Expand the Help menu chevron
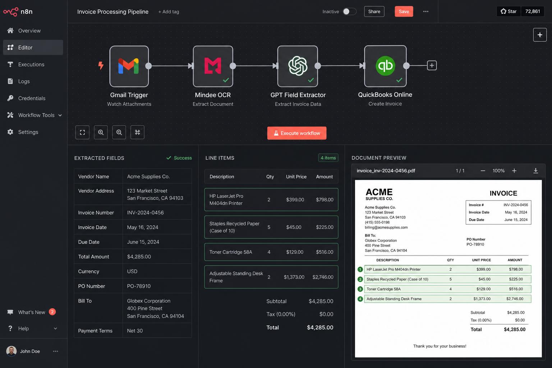This screenshot has width=552, height=368. click(55, 328)
